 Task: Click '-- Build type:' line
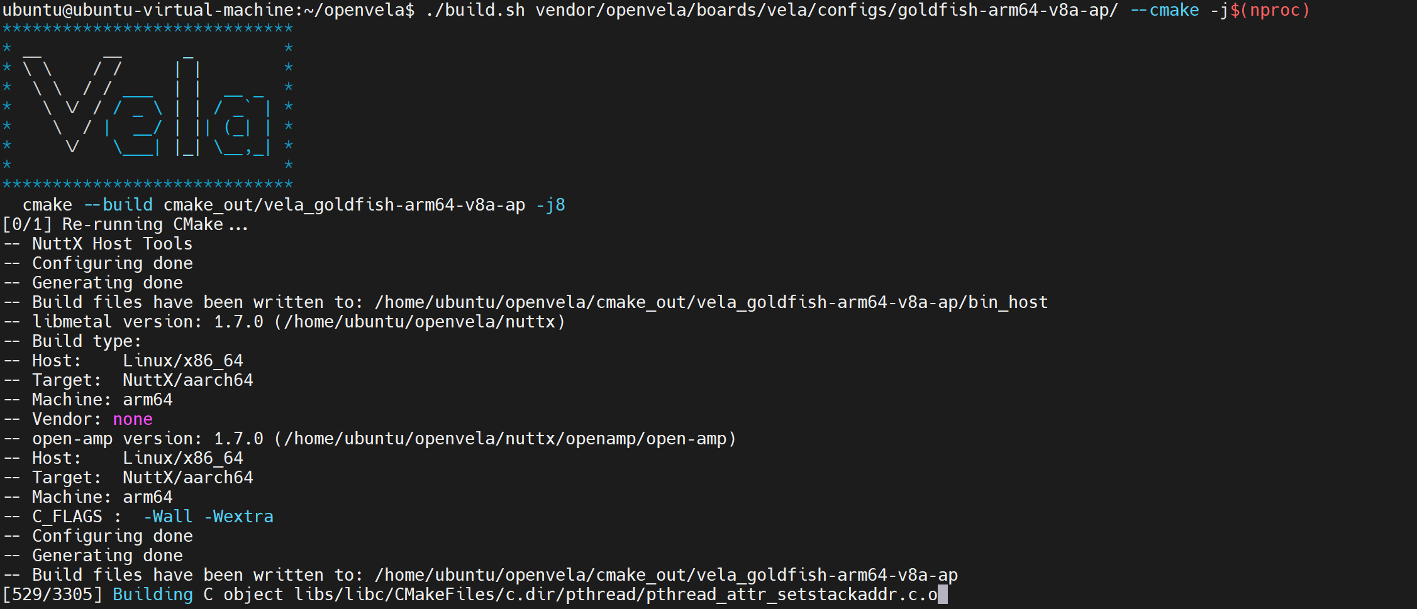pos(73,342)
